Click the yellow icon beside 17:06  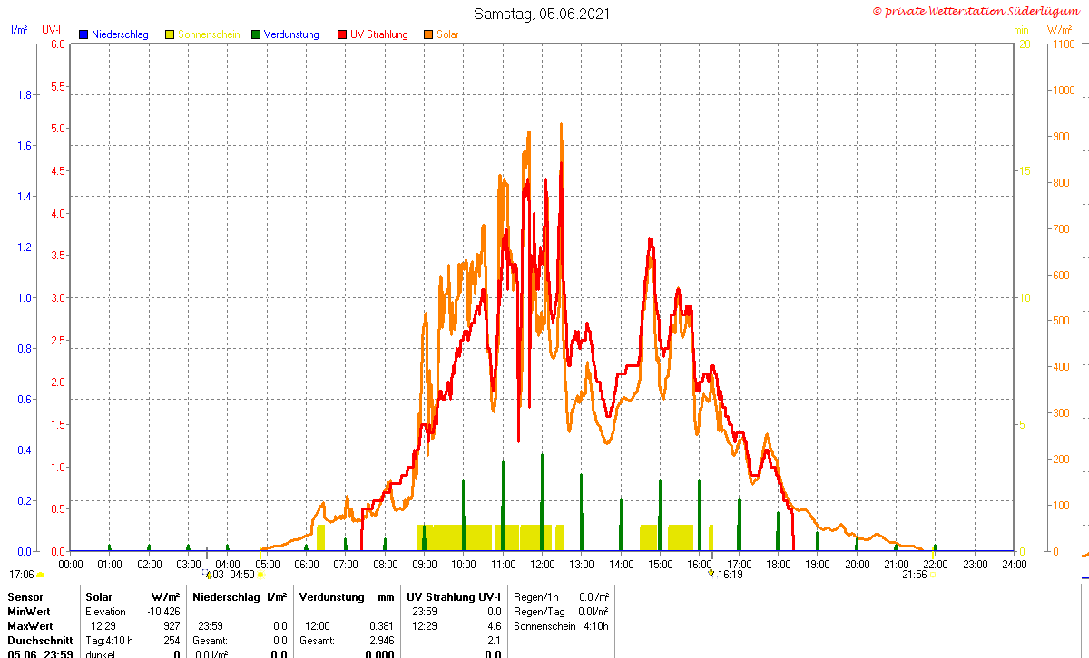[x=40, y=575]
